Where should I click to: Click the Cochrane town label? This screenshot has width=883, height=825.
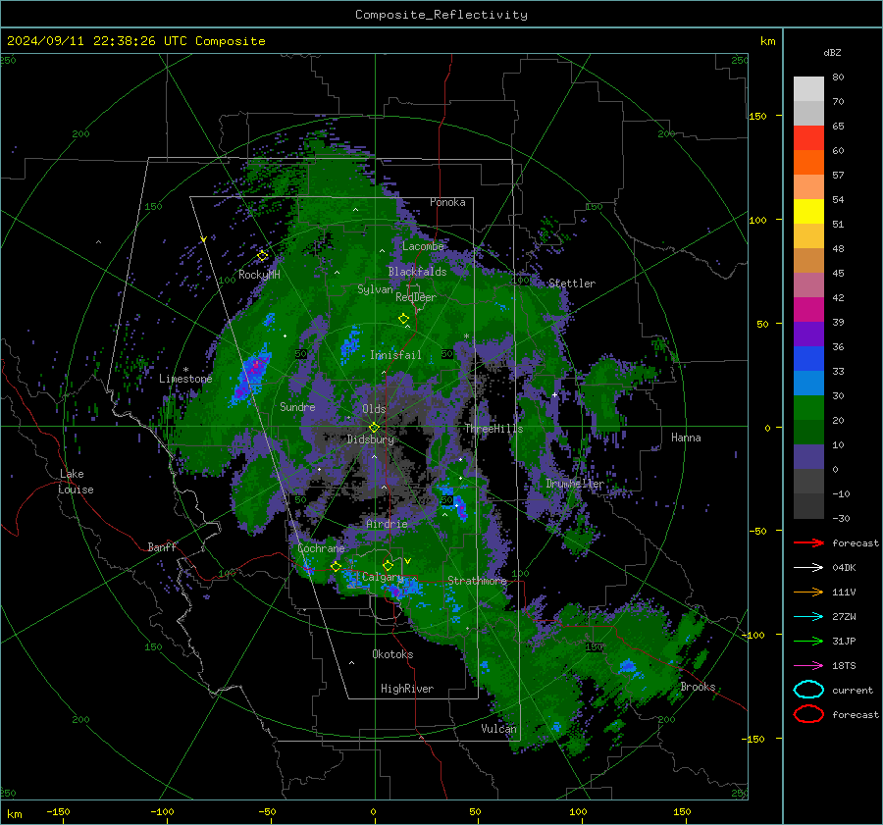321,548
